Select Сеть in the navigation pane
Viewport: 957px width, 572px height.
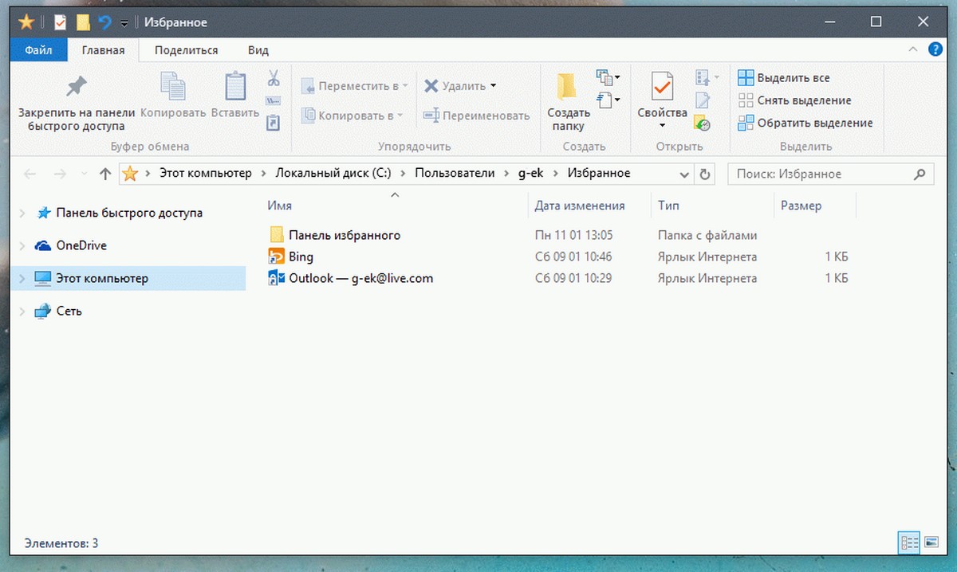point(69,311)
